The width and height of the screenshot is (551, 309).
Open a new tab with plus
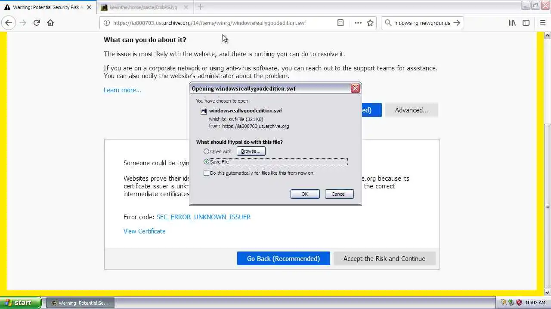pos(201,7)
